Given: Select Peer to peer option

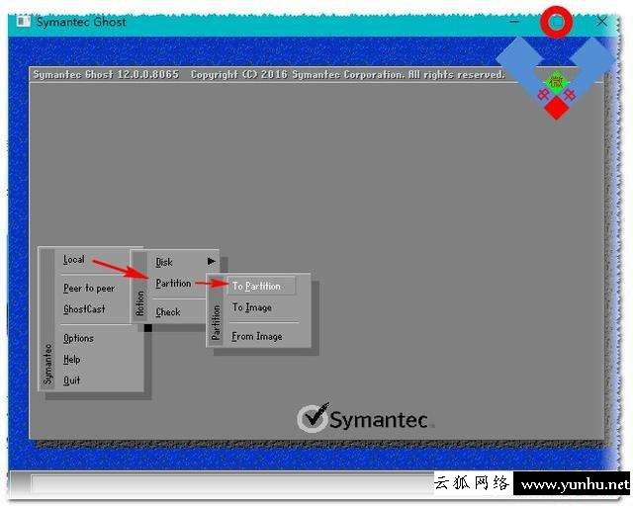Looking at the screenshot, I should click(x=89, y=289).
